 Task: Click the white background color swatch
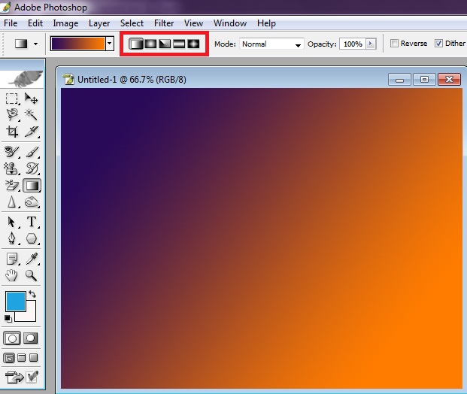(x=31, y=316)
